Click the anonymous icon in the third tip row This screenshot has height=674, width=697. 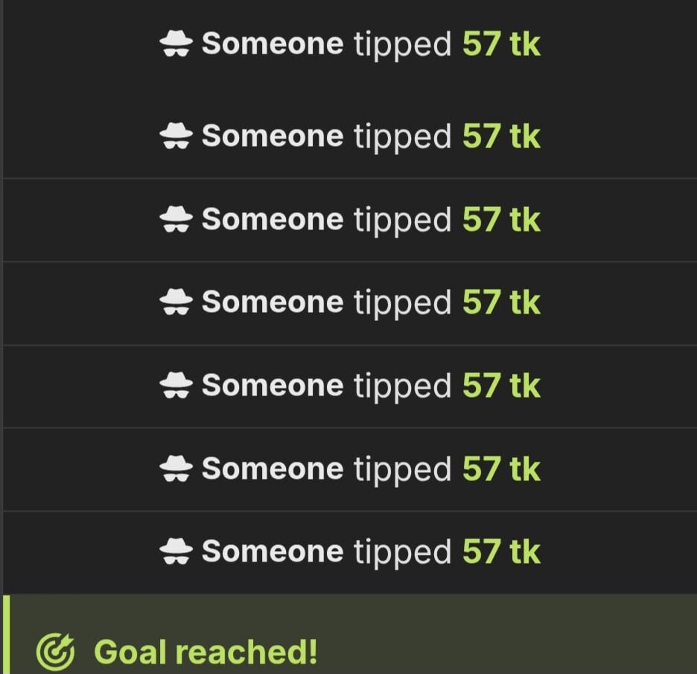[176, 220]
